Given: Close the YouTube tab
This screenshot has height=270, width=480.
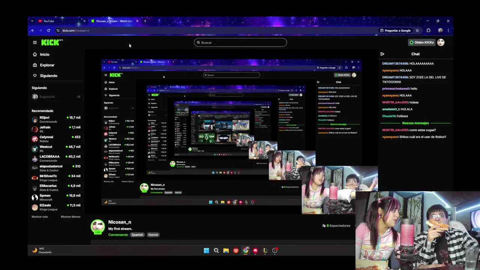Looking at the screenshot, I should click(84, 21).
